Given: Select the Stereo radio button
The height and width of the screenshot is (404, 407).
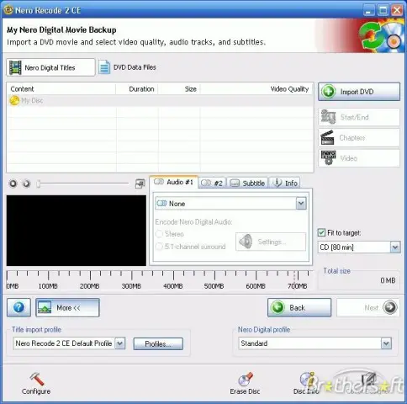Looking at the screenshot, I should click(x=159, y=234).
